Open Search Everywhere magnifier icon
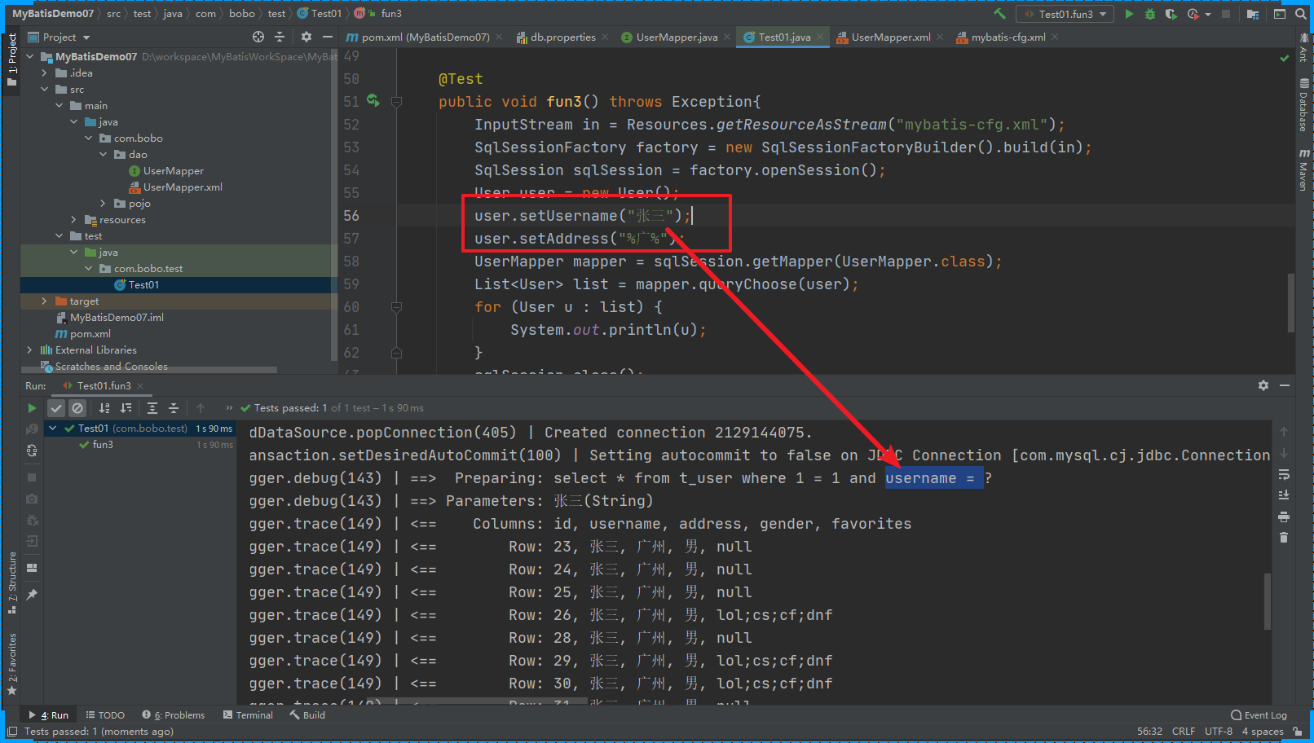The image size is (1314, 743). click(x=1301, y=14)
